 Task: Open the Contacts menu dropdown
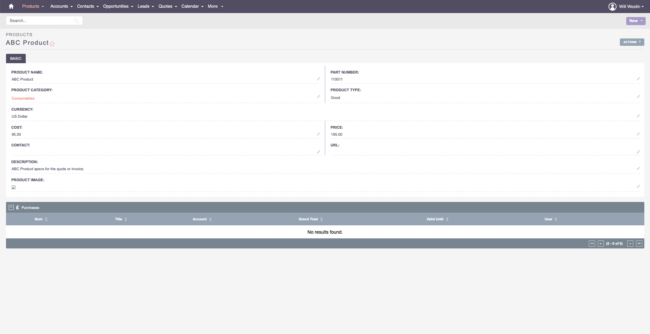tap(88, 6)
